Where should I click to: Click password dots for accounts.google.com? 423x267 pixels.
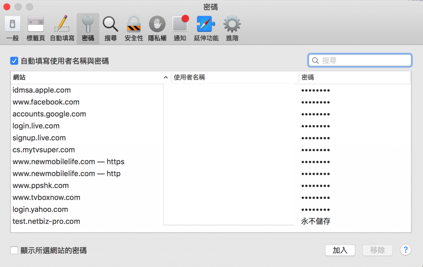tap(316, 114)
